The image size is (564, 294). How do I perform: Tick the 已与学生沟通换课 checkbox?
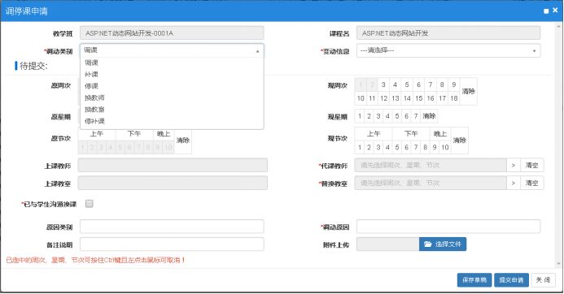[x=90, y=204]
